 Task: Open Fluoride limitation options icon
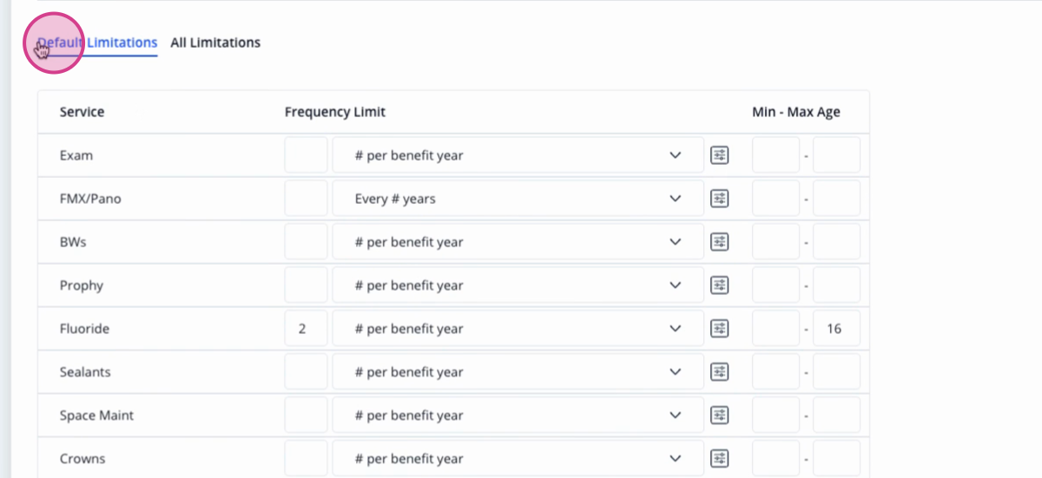click(x=720, y=329)
